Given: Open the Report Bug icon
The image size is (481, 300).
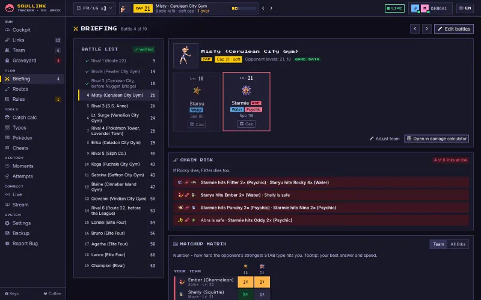Looking at the screenshot, I should pos(7,244).
